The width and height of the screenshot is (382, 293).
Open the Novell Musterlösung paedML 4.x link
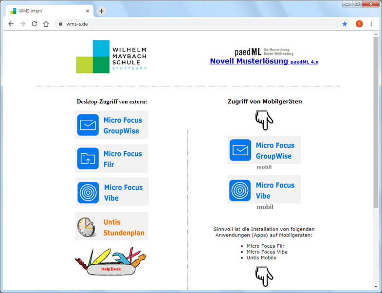coord(264,61)
